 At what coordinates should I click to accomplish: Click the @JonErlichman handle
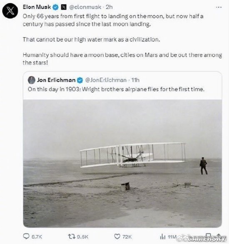(x=106, y=80)
